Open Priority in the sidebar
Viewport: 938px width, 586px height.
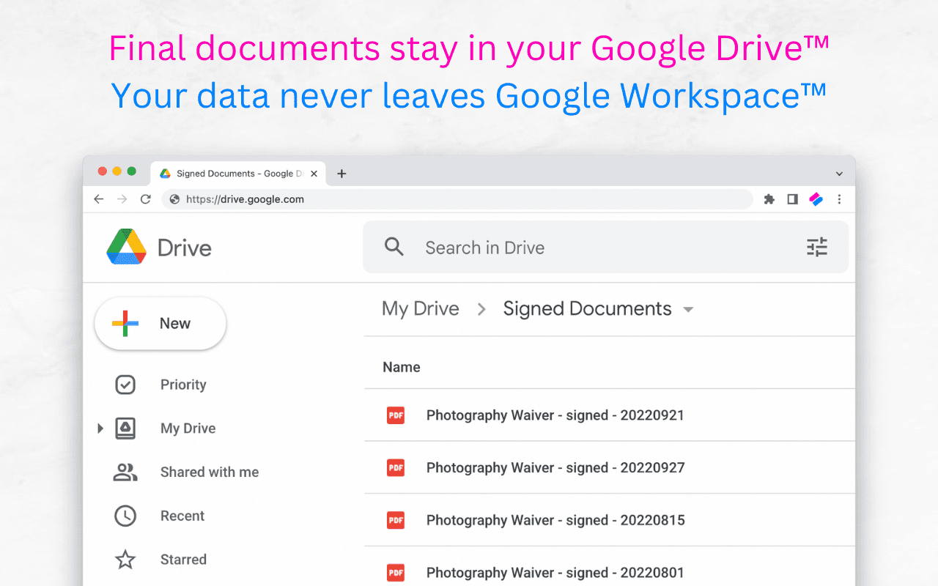tap(182, 385)
